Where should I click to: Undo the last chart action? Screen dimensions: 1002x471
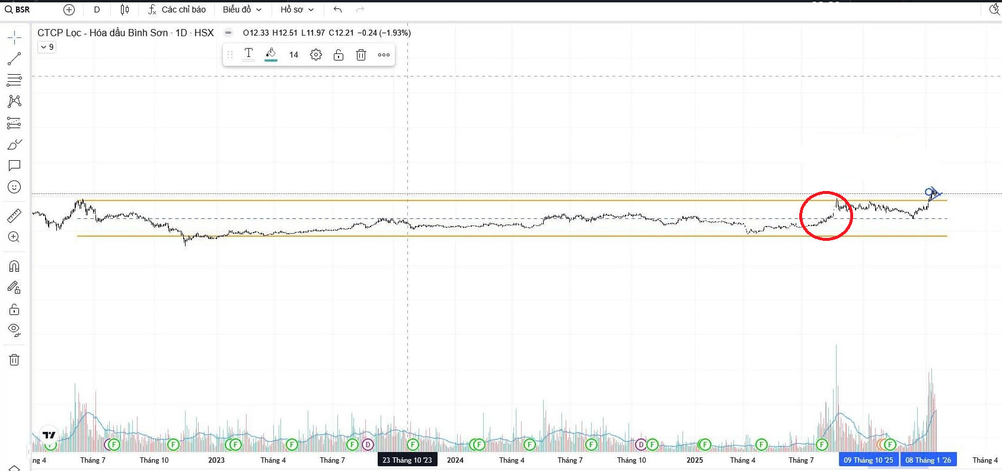pyautogui.click(x=337, y=9)
